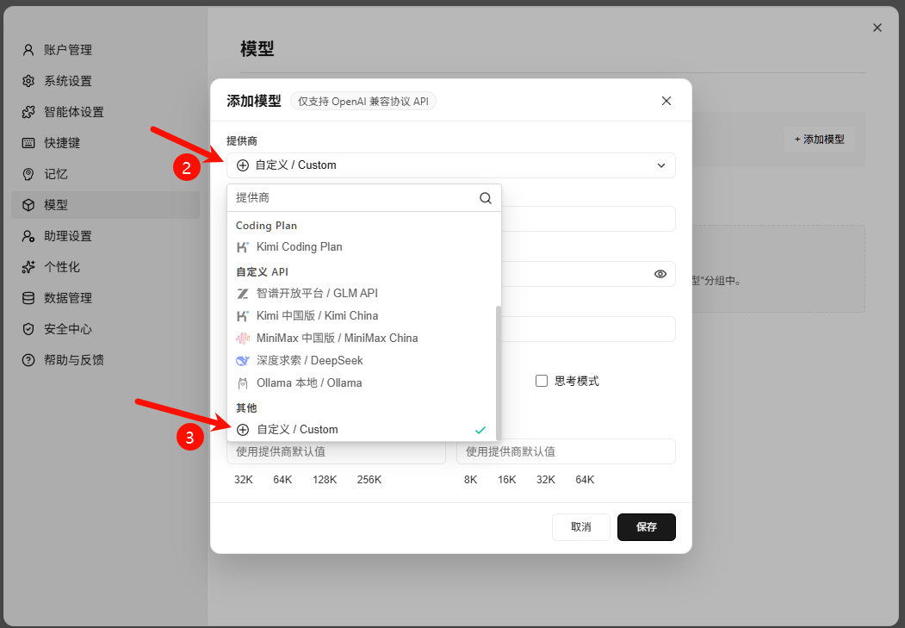Choose the 32K output preset under right field

tap(546, 480)
